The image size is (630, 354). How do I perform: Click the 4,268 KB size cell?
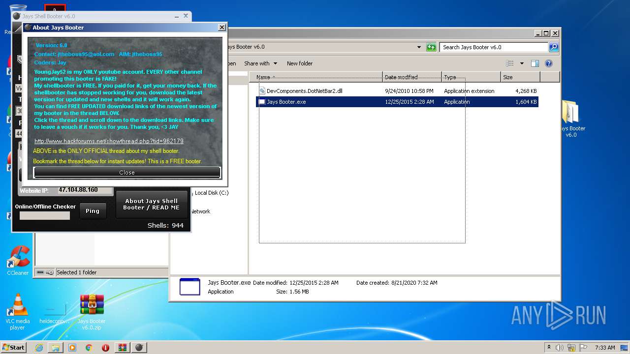point(526,91)
